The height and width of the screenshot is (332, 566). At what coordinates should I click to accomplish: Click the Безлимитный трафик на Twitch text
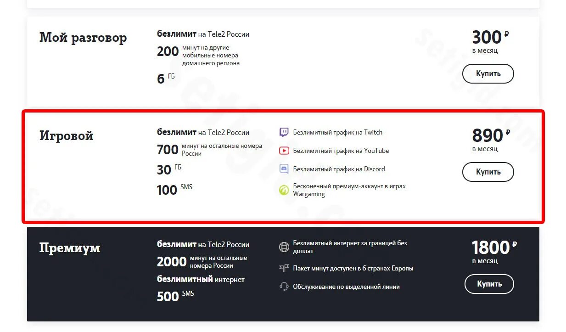[x=338, y=132]
